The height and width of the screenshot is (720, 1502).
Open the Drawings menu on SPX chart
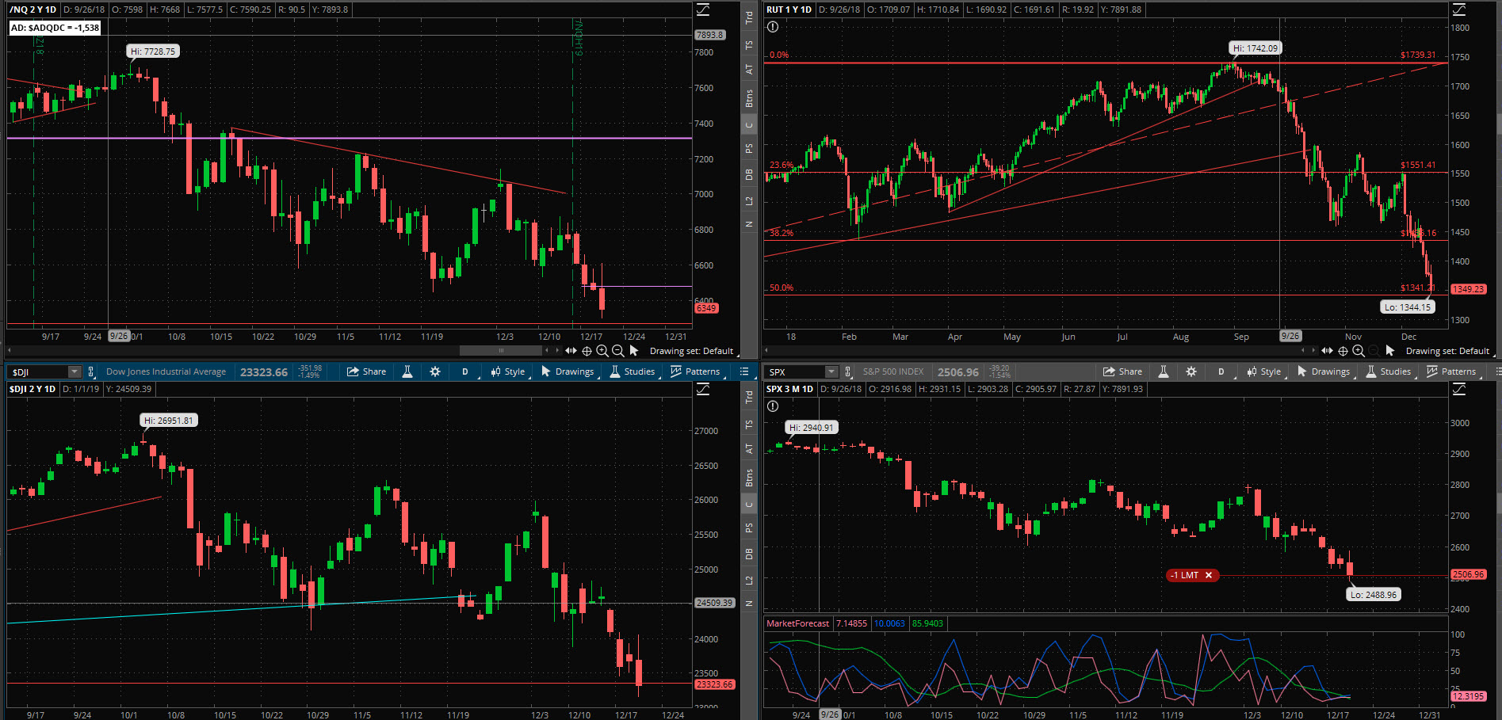pyautogui.click(x=1324, y=371)
